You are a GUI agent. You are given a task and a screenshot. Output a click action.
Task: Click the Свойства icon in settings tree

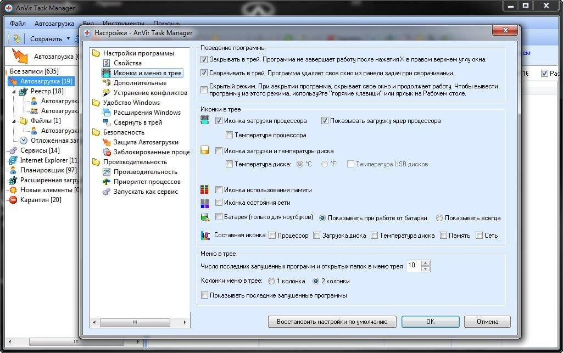click(107, 63)
